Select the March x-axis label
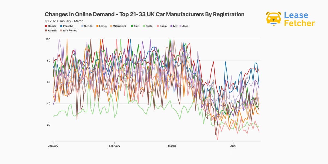 (172, 146)
